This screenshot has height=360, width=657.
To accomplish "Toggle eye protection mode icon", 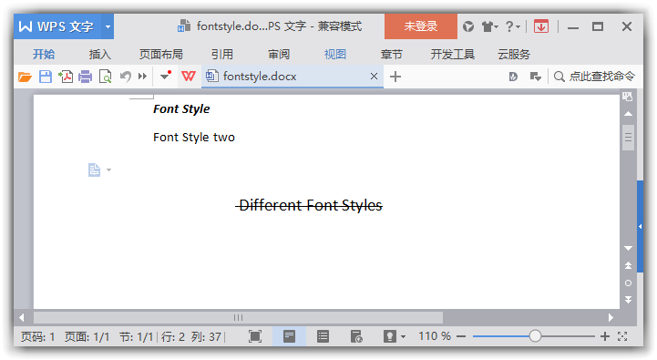I will [x=389, y=336].
